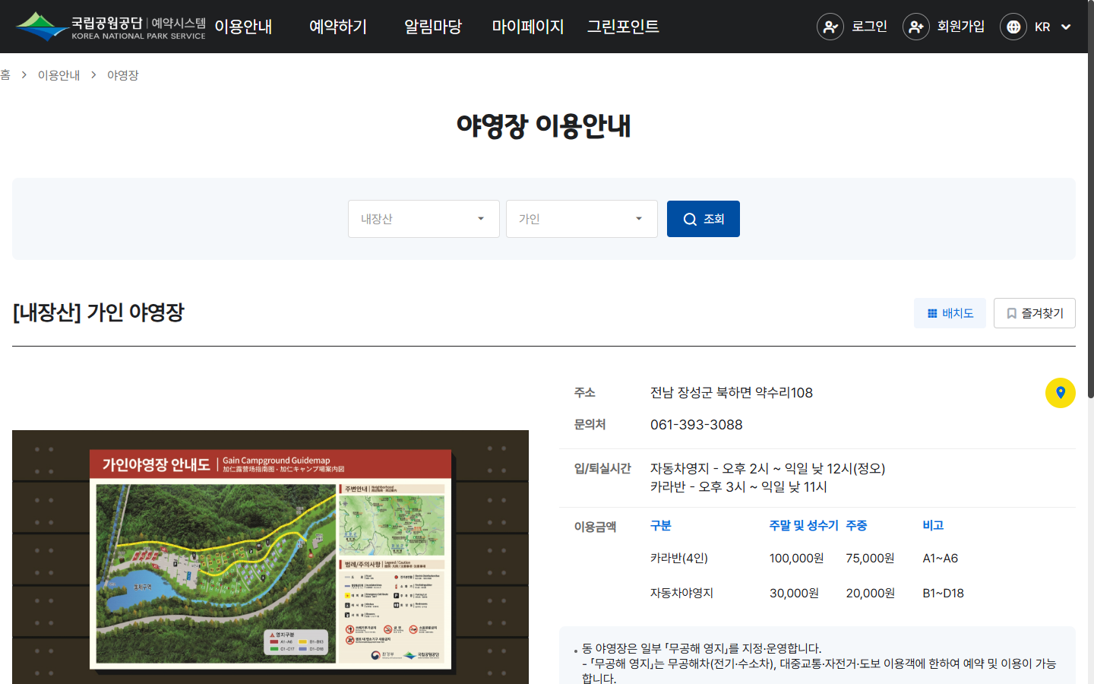Viewport: 1094px width, 684px height.
Task: Open the 이용안내 menu
Action: [x=243, y=27]
